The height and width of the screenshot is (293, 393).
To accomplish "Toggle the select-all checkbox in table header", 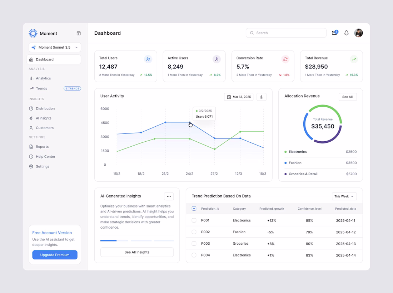I will [194, 208].
